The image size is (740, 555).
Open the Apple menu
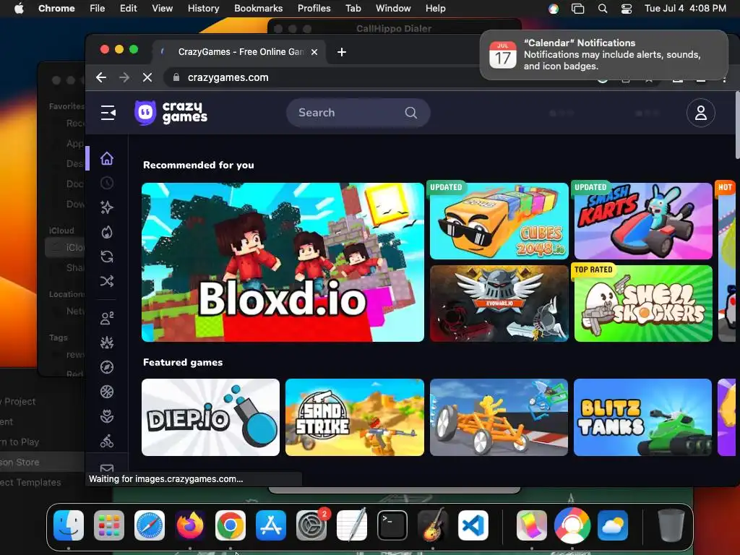click(x=19, y=8)
